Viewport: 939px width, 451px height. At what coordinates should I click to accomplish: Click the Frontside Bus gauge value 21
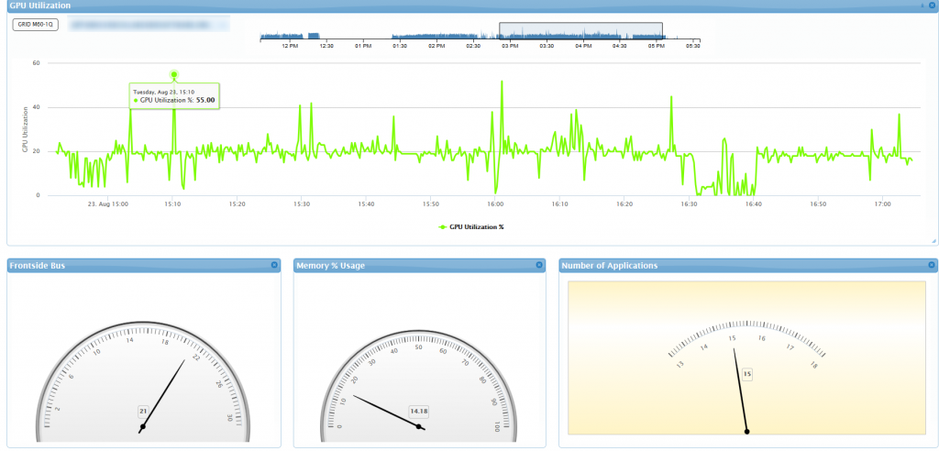[x=143, y=412]
